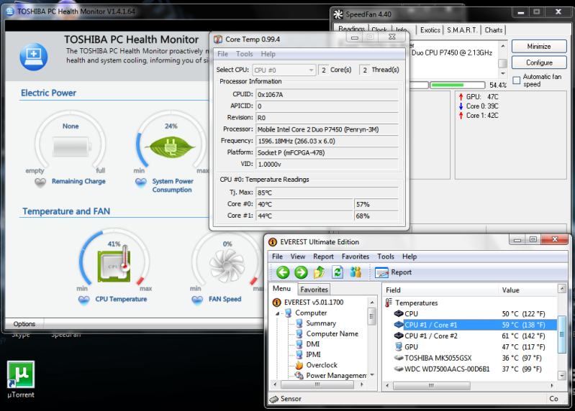The image size is (575, 411).
Task: Click EVEREST back arrow button
Action: point(283,272)
